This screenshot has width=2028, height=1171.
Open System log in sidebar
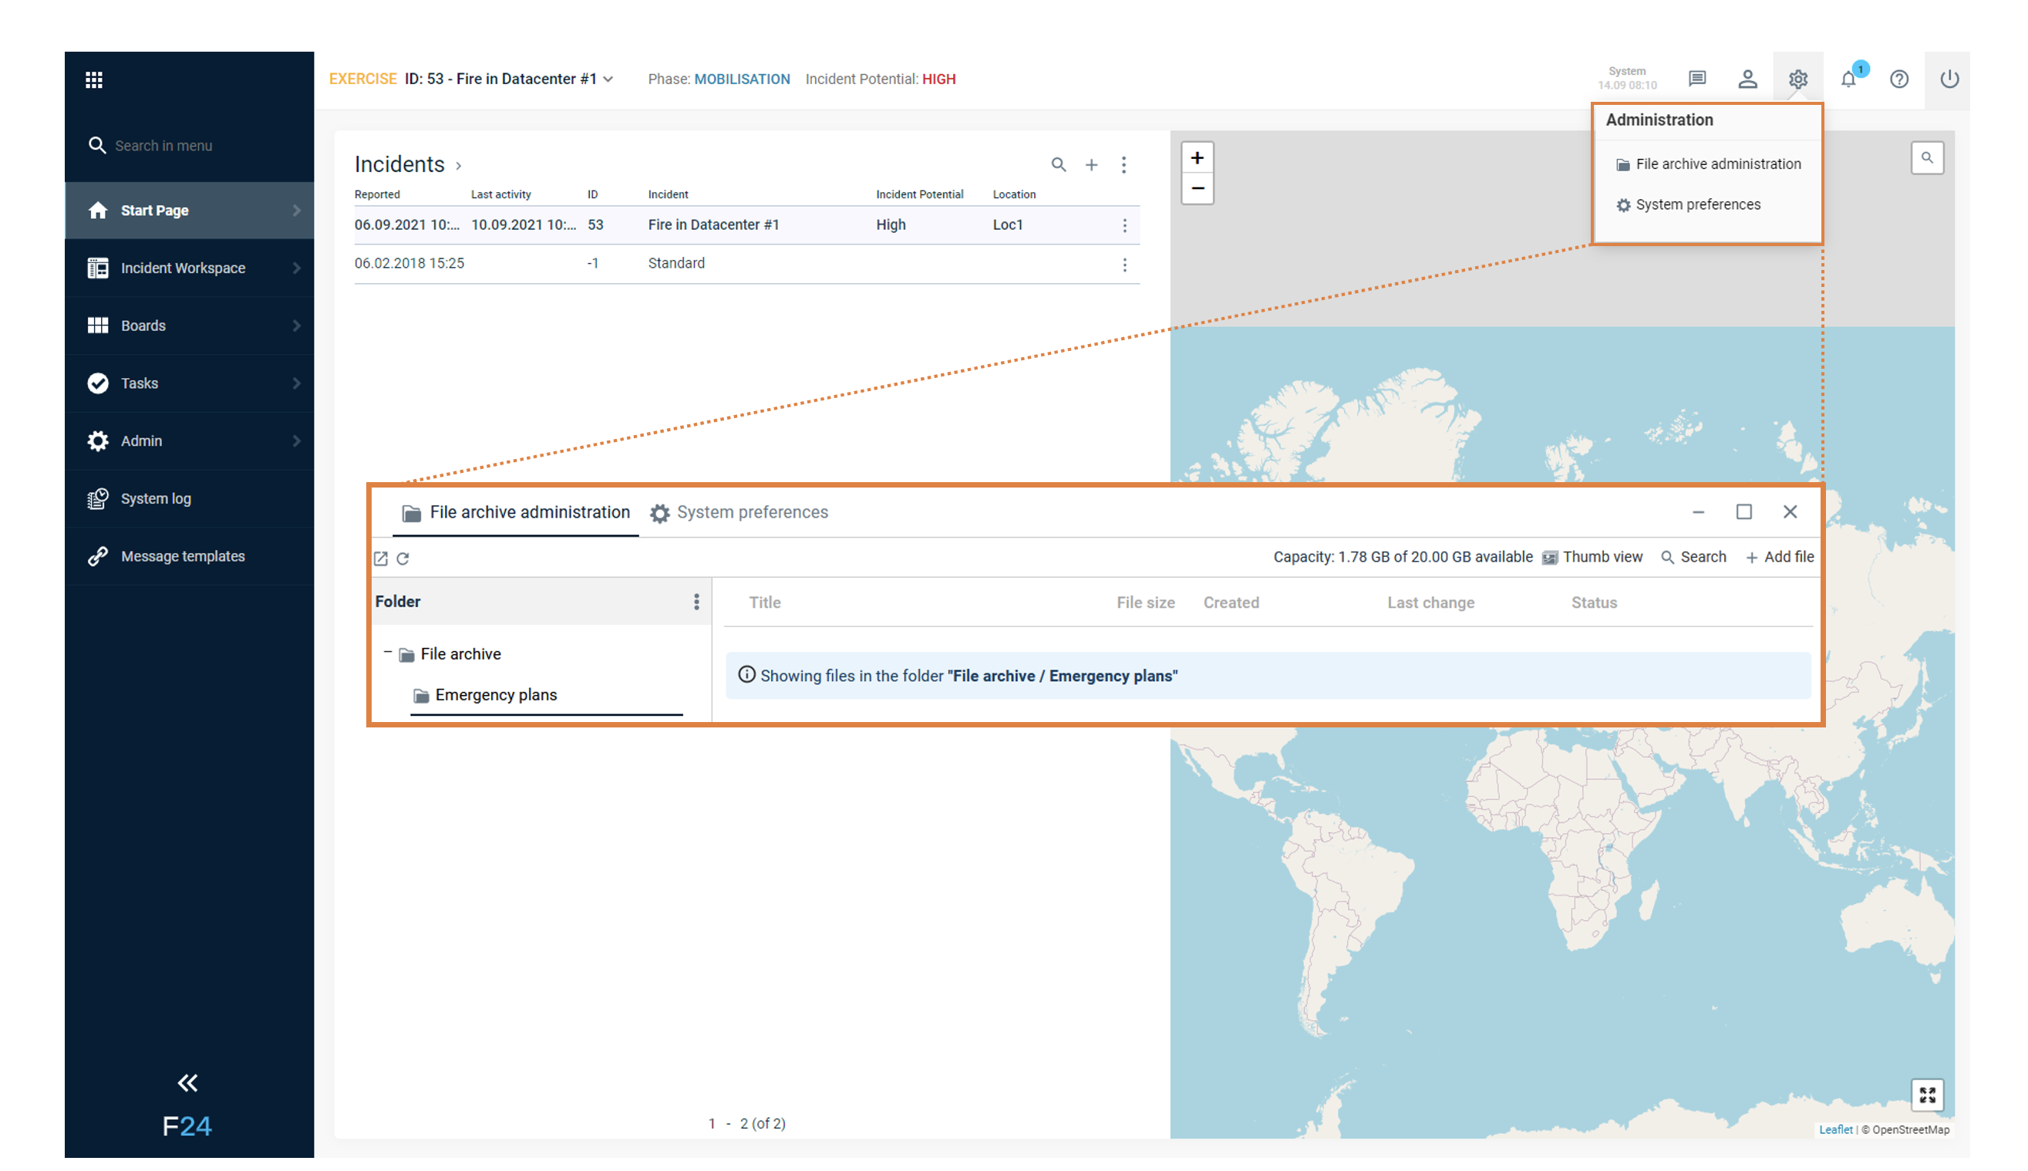coord(190,498)
